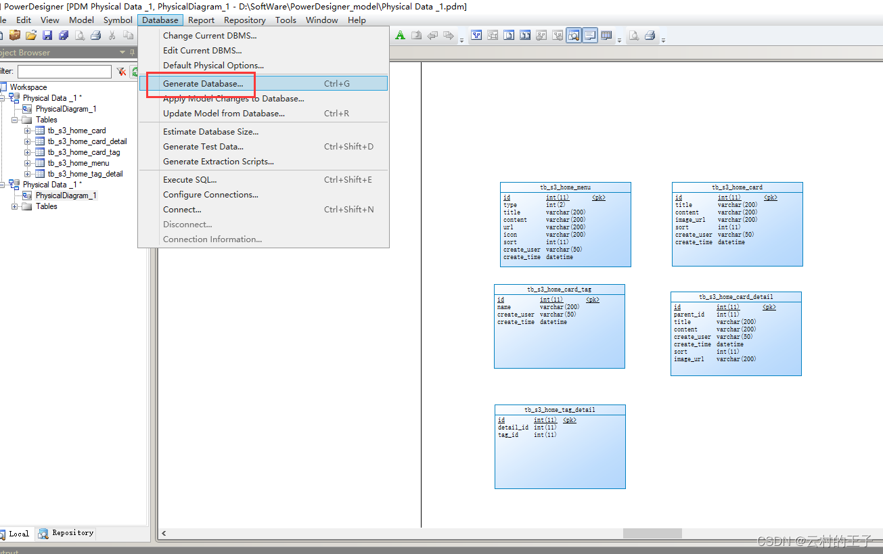Viewport: 883px width, 554px height.
Task: Click the green refresh icon beside filter
Action: point(135,71)
